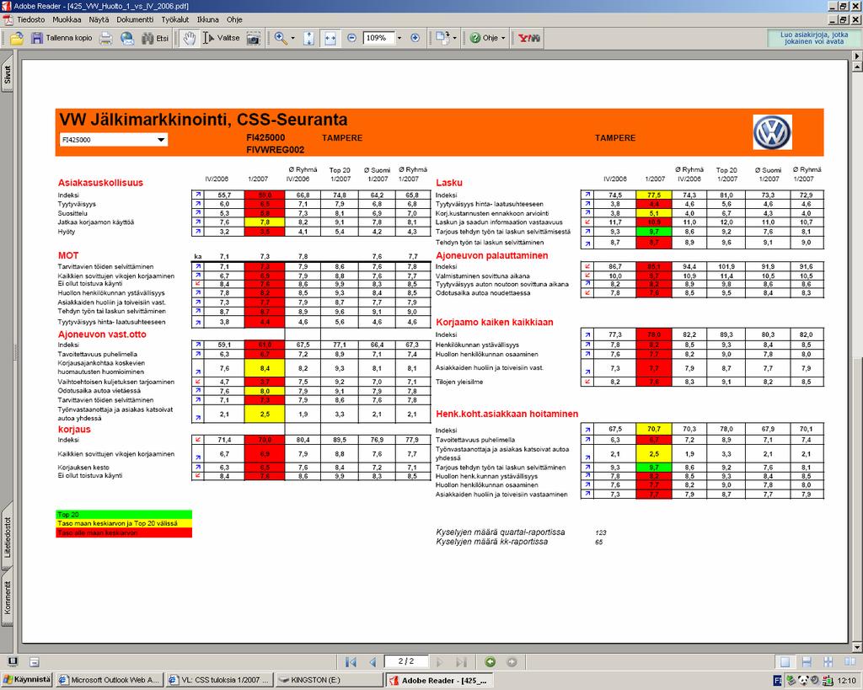This screenshot has width=863, height=690.
Task: Open the Kommentit side panel tab
Action: click(7, 599)
